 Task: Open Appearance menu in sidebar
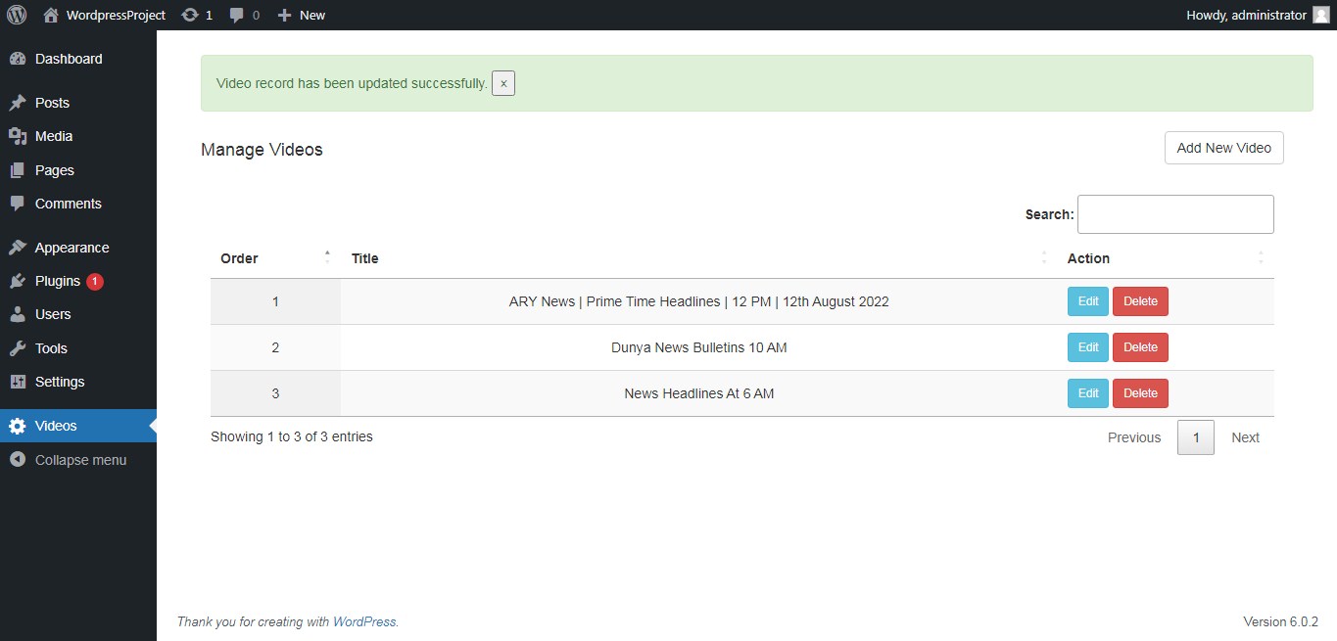click(72, 248)
